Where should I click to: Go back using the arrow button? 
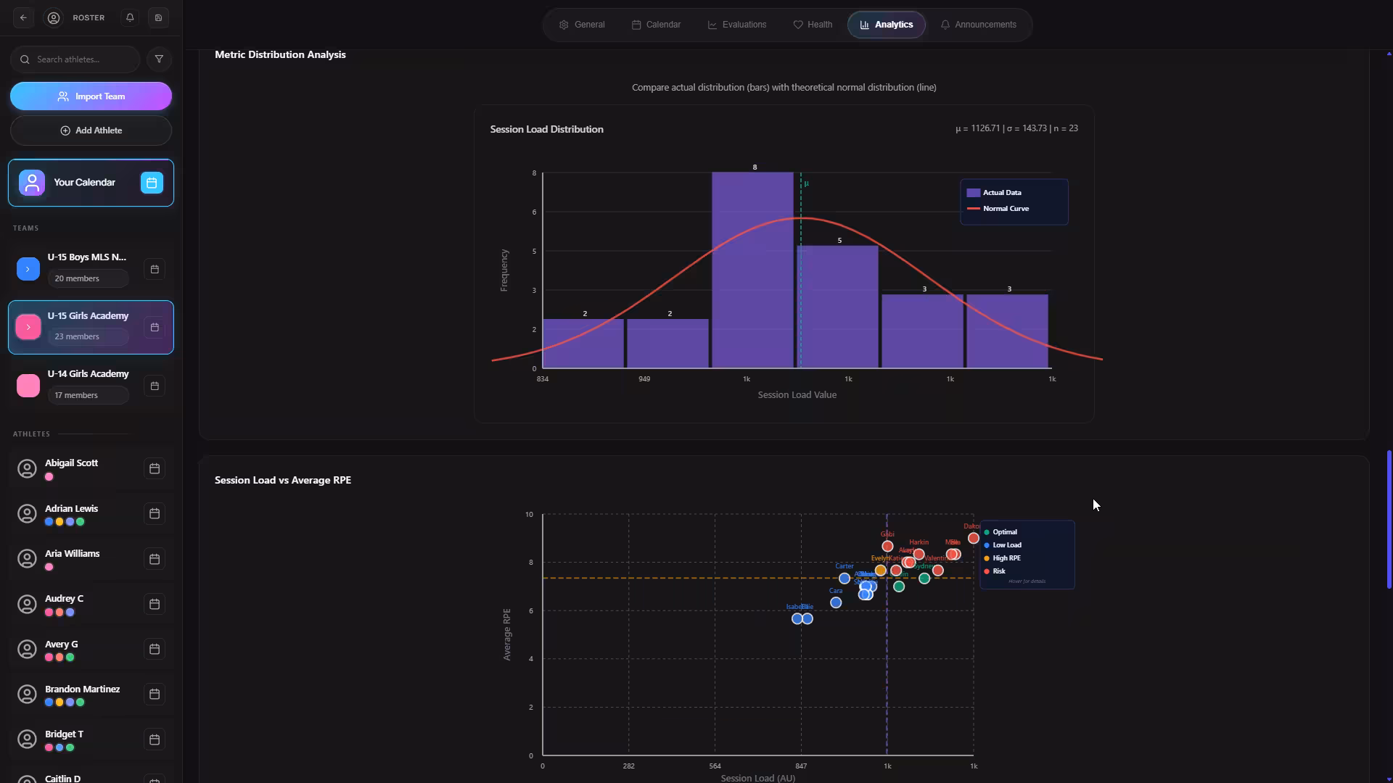pos(23,17)
